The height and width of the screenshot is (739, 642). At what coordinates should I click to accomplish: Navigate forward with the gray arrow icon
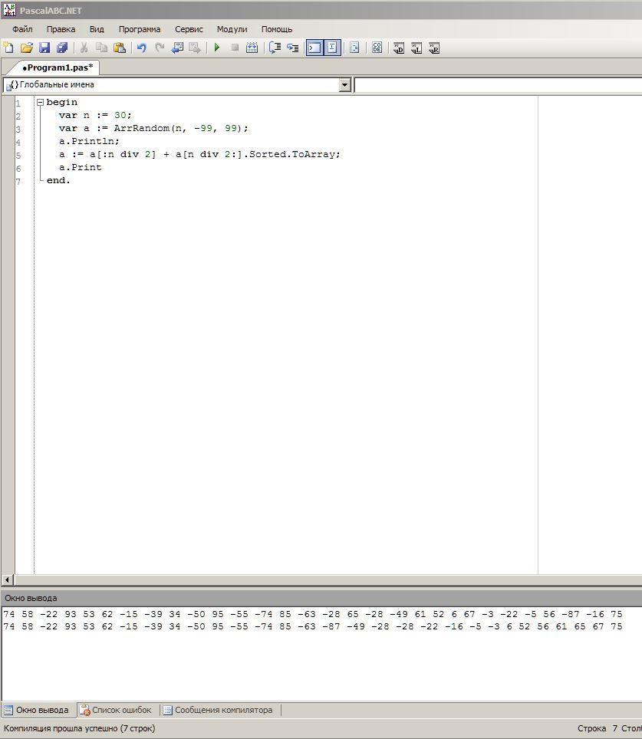(195, 48)
